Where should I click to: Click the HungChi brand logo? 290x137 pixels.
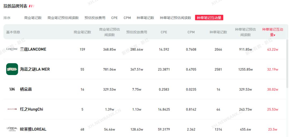click(x=12, y=109)
